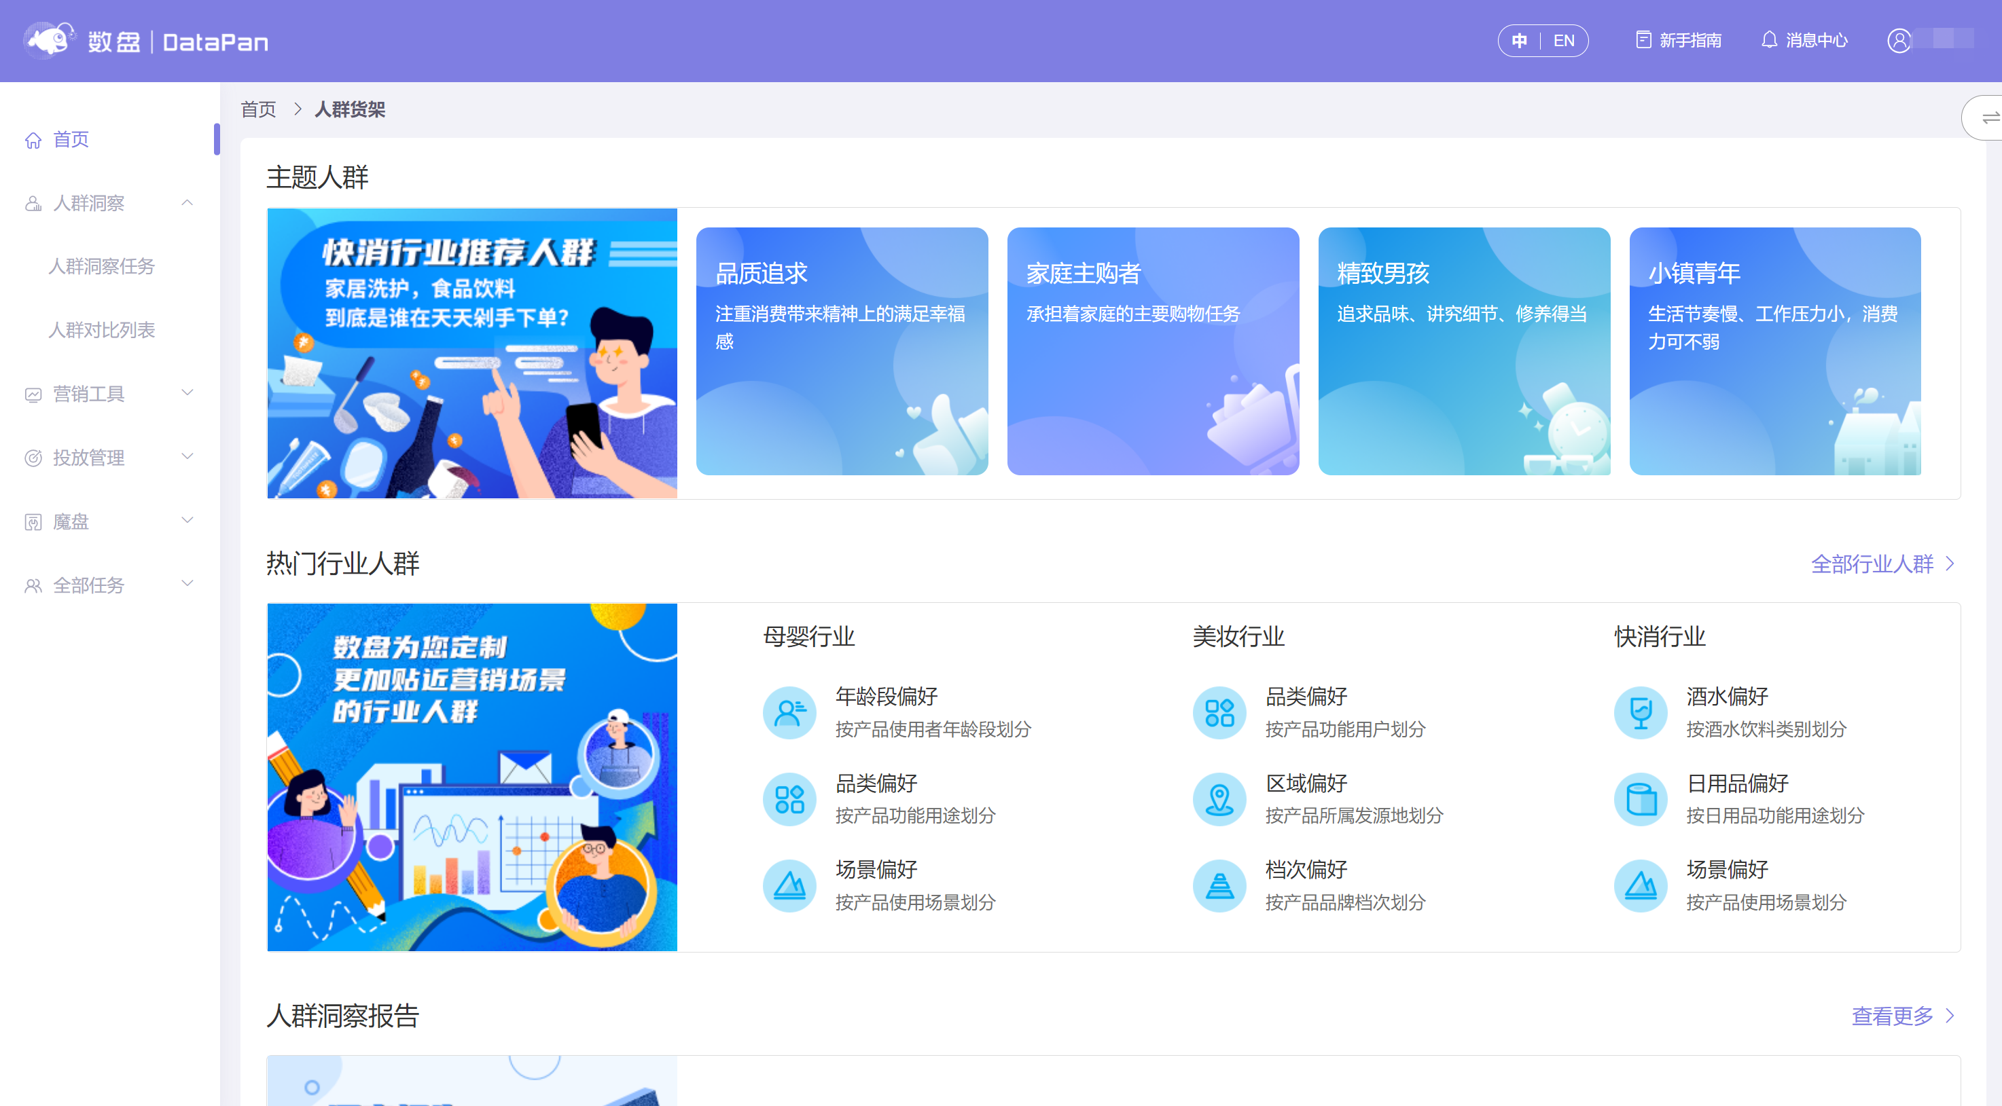
Task: Click the 快消行业推荐人群 banner
Action: [x=471, y=354]
